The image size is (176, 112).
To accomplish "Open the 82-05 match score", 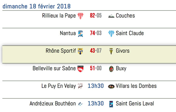I will point(96,16).
